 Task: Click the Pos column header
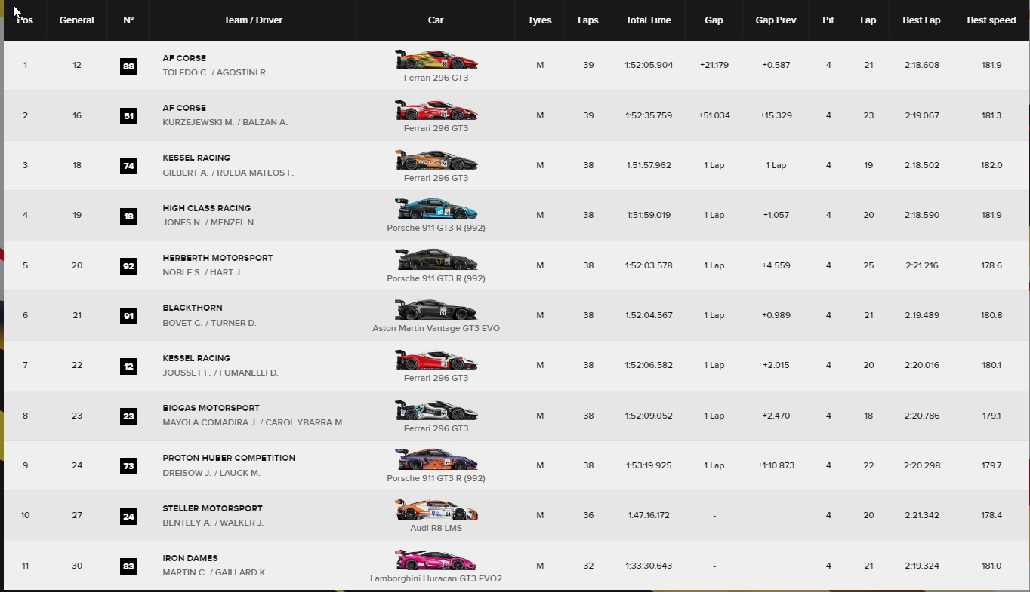tap(25, 20)
